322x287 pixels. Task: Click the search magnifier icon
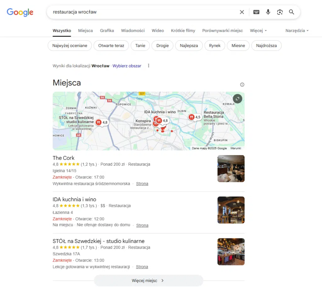pos(291,12)
